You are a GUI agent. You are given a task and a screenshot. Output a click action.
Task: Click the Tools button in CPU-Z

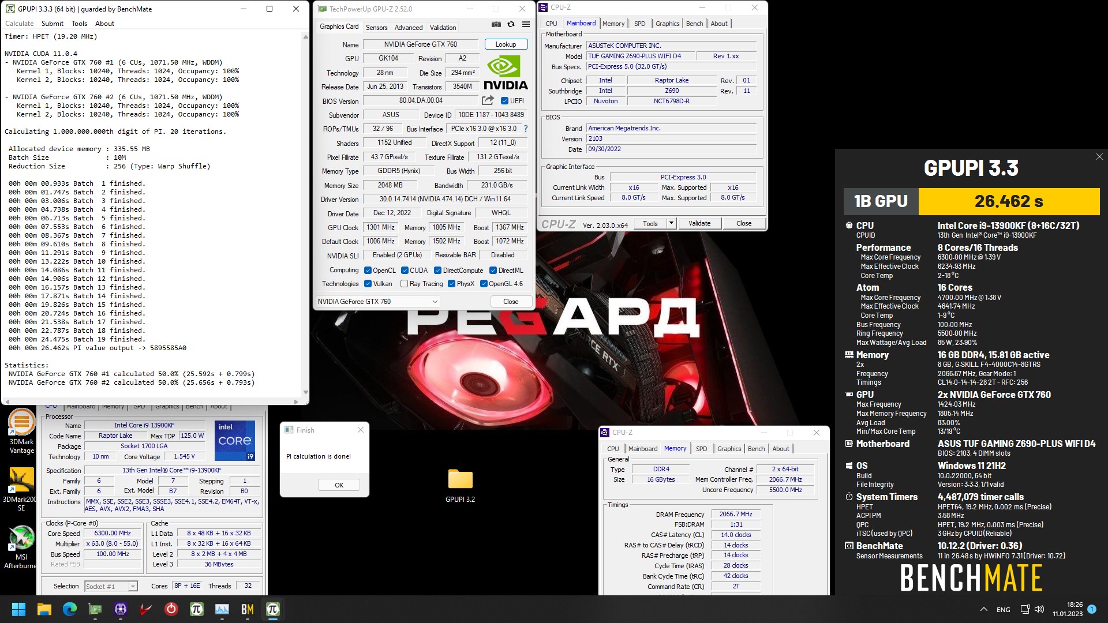click(650, 223)
